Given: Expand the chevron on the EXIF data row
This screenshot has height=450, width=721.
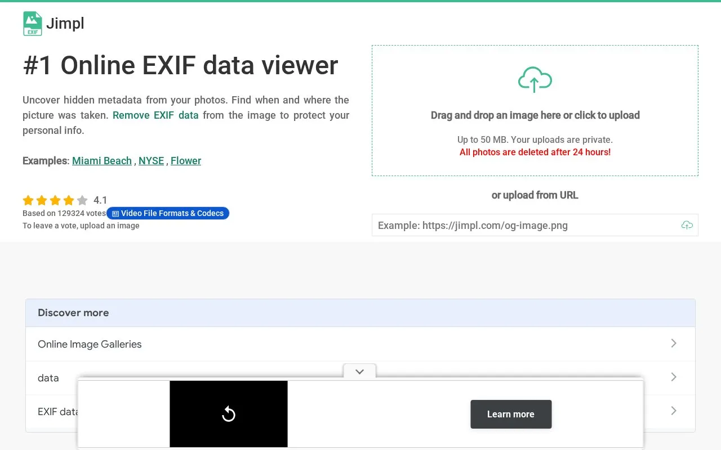Looking at the screenshot, I should [x=674, y=411].
